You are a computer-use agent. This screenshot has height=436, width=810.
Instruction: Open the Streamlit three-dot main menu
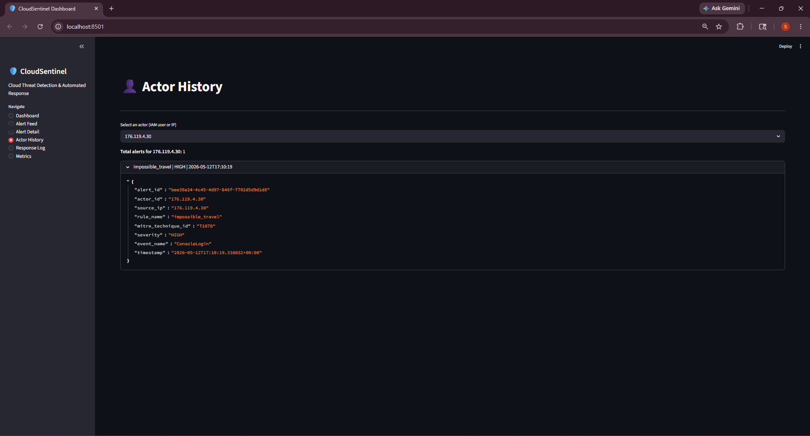coord(800,46)
